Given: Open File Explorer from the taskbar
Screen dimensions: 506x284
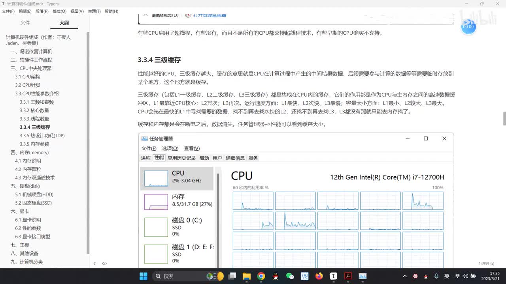Looking at the screenshot, I should (x=246, y=276).
